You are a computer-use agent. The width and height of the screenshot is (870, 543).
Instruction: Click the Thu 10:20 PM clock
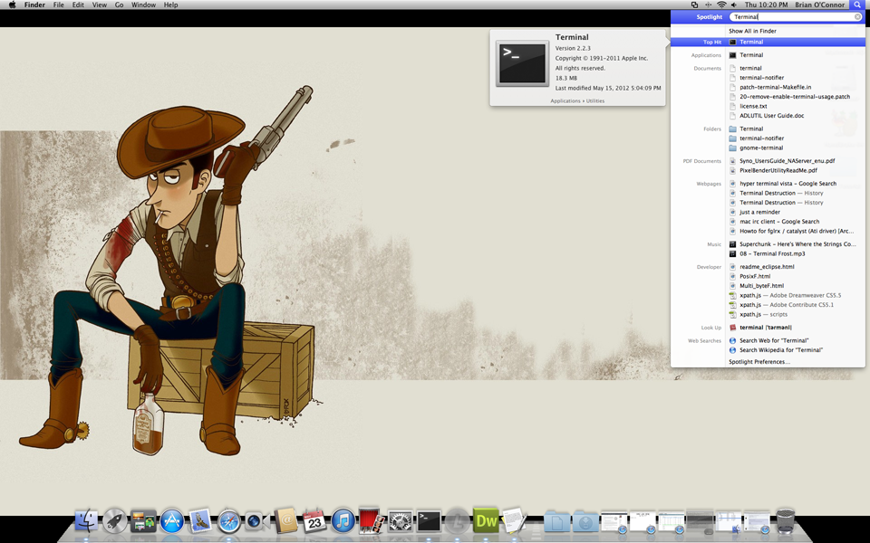click(x=767, y=5)
